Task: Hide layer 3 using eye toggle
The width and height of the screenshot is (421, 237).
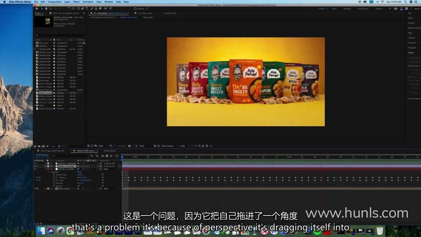Action: point(35,169)
